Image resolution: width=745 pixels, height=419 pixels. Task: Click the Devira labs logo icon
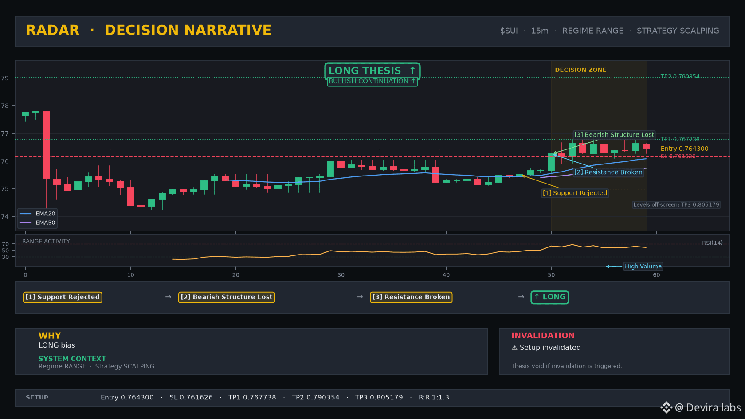(x=666, y=407)
